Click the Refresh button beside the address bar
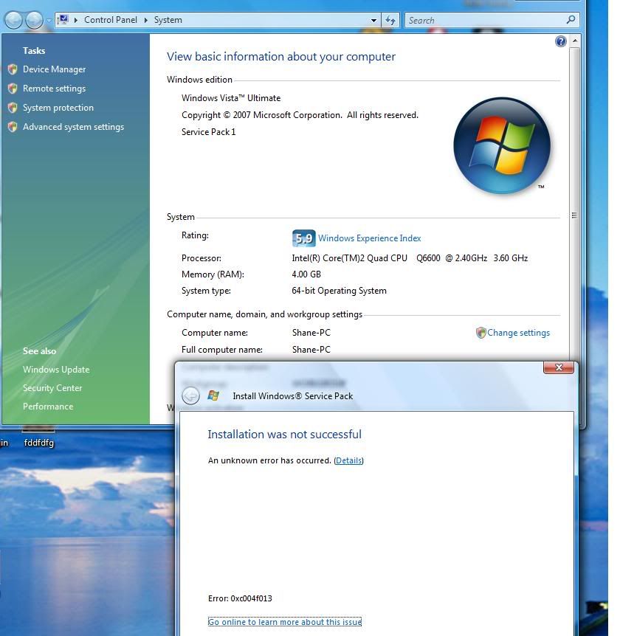 390,20
